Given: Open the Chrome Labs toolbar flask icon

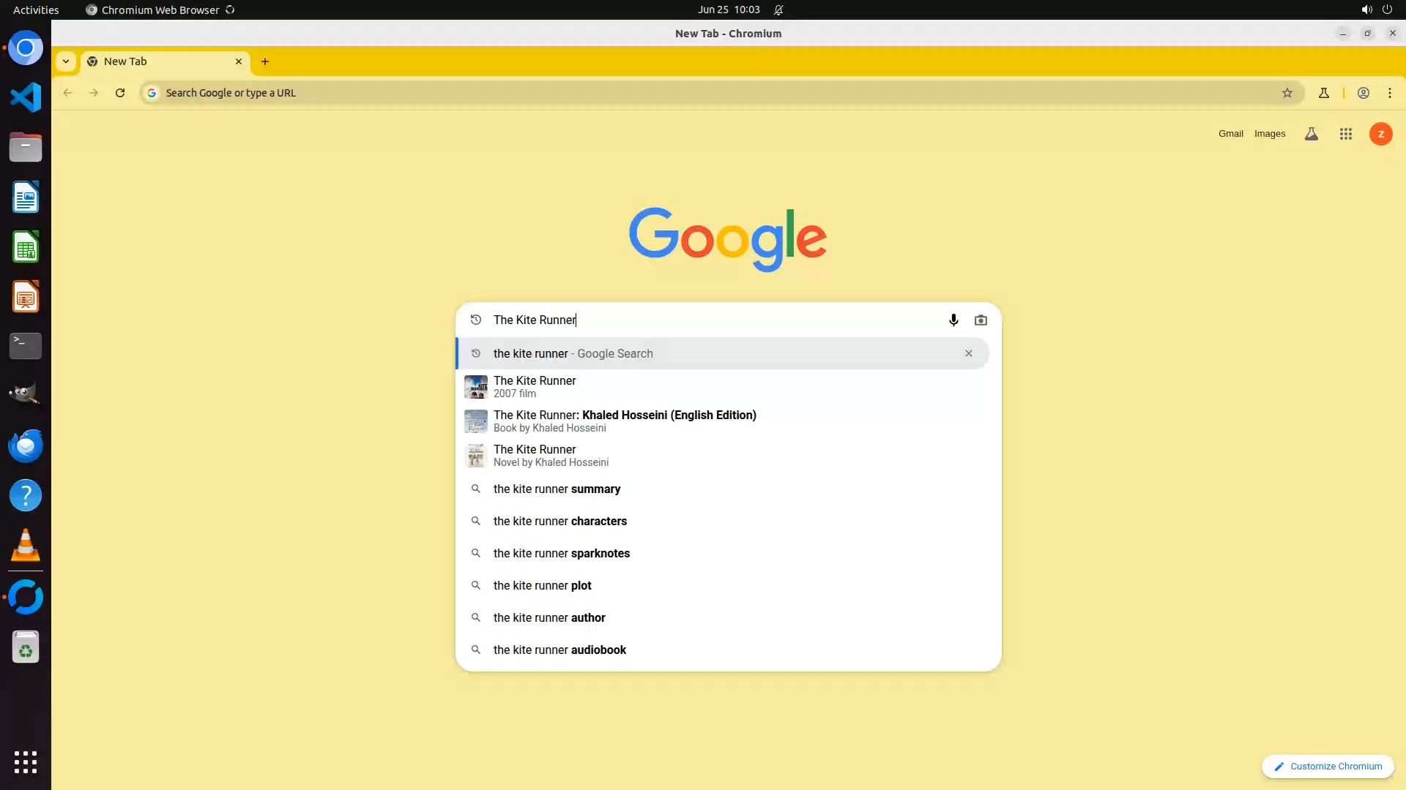Looking at the screenshot, I should click(x=1323, y=93).
